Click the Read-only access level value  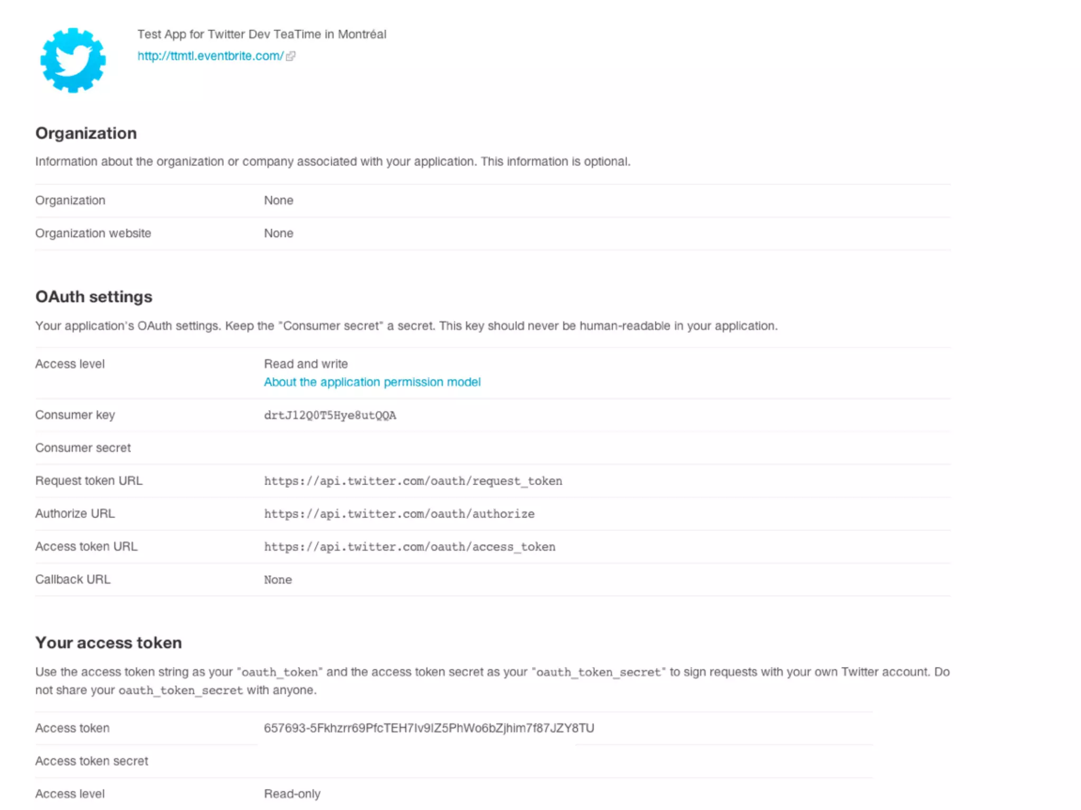[x=292, y=794]
